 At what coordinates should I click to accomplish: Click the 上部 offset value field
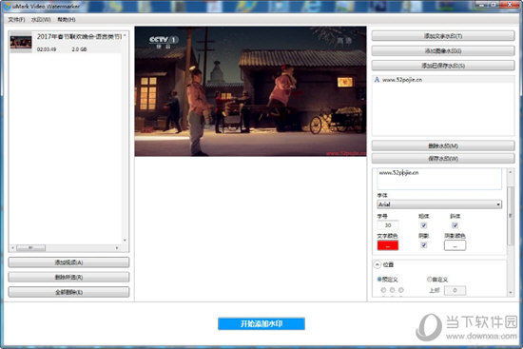point(455,290)
